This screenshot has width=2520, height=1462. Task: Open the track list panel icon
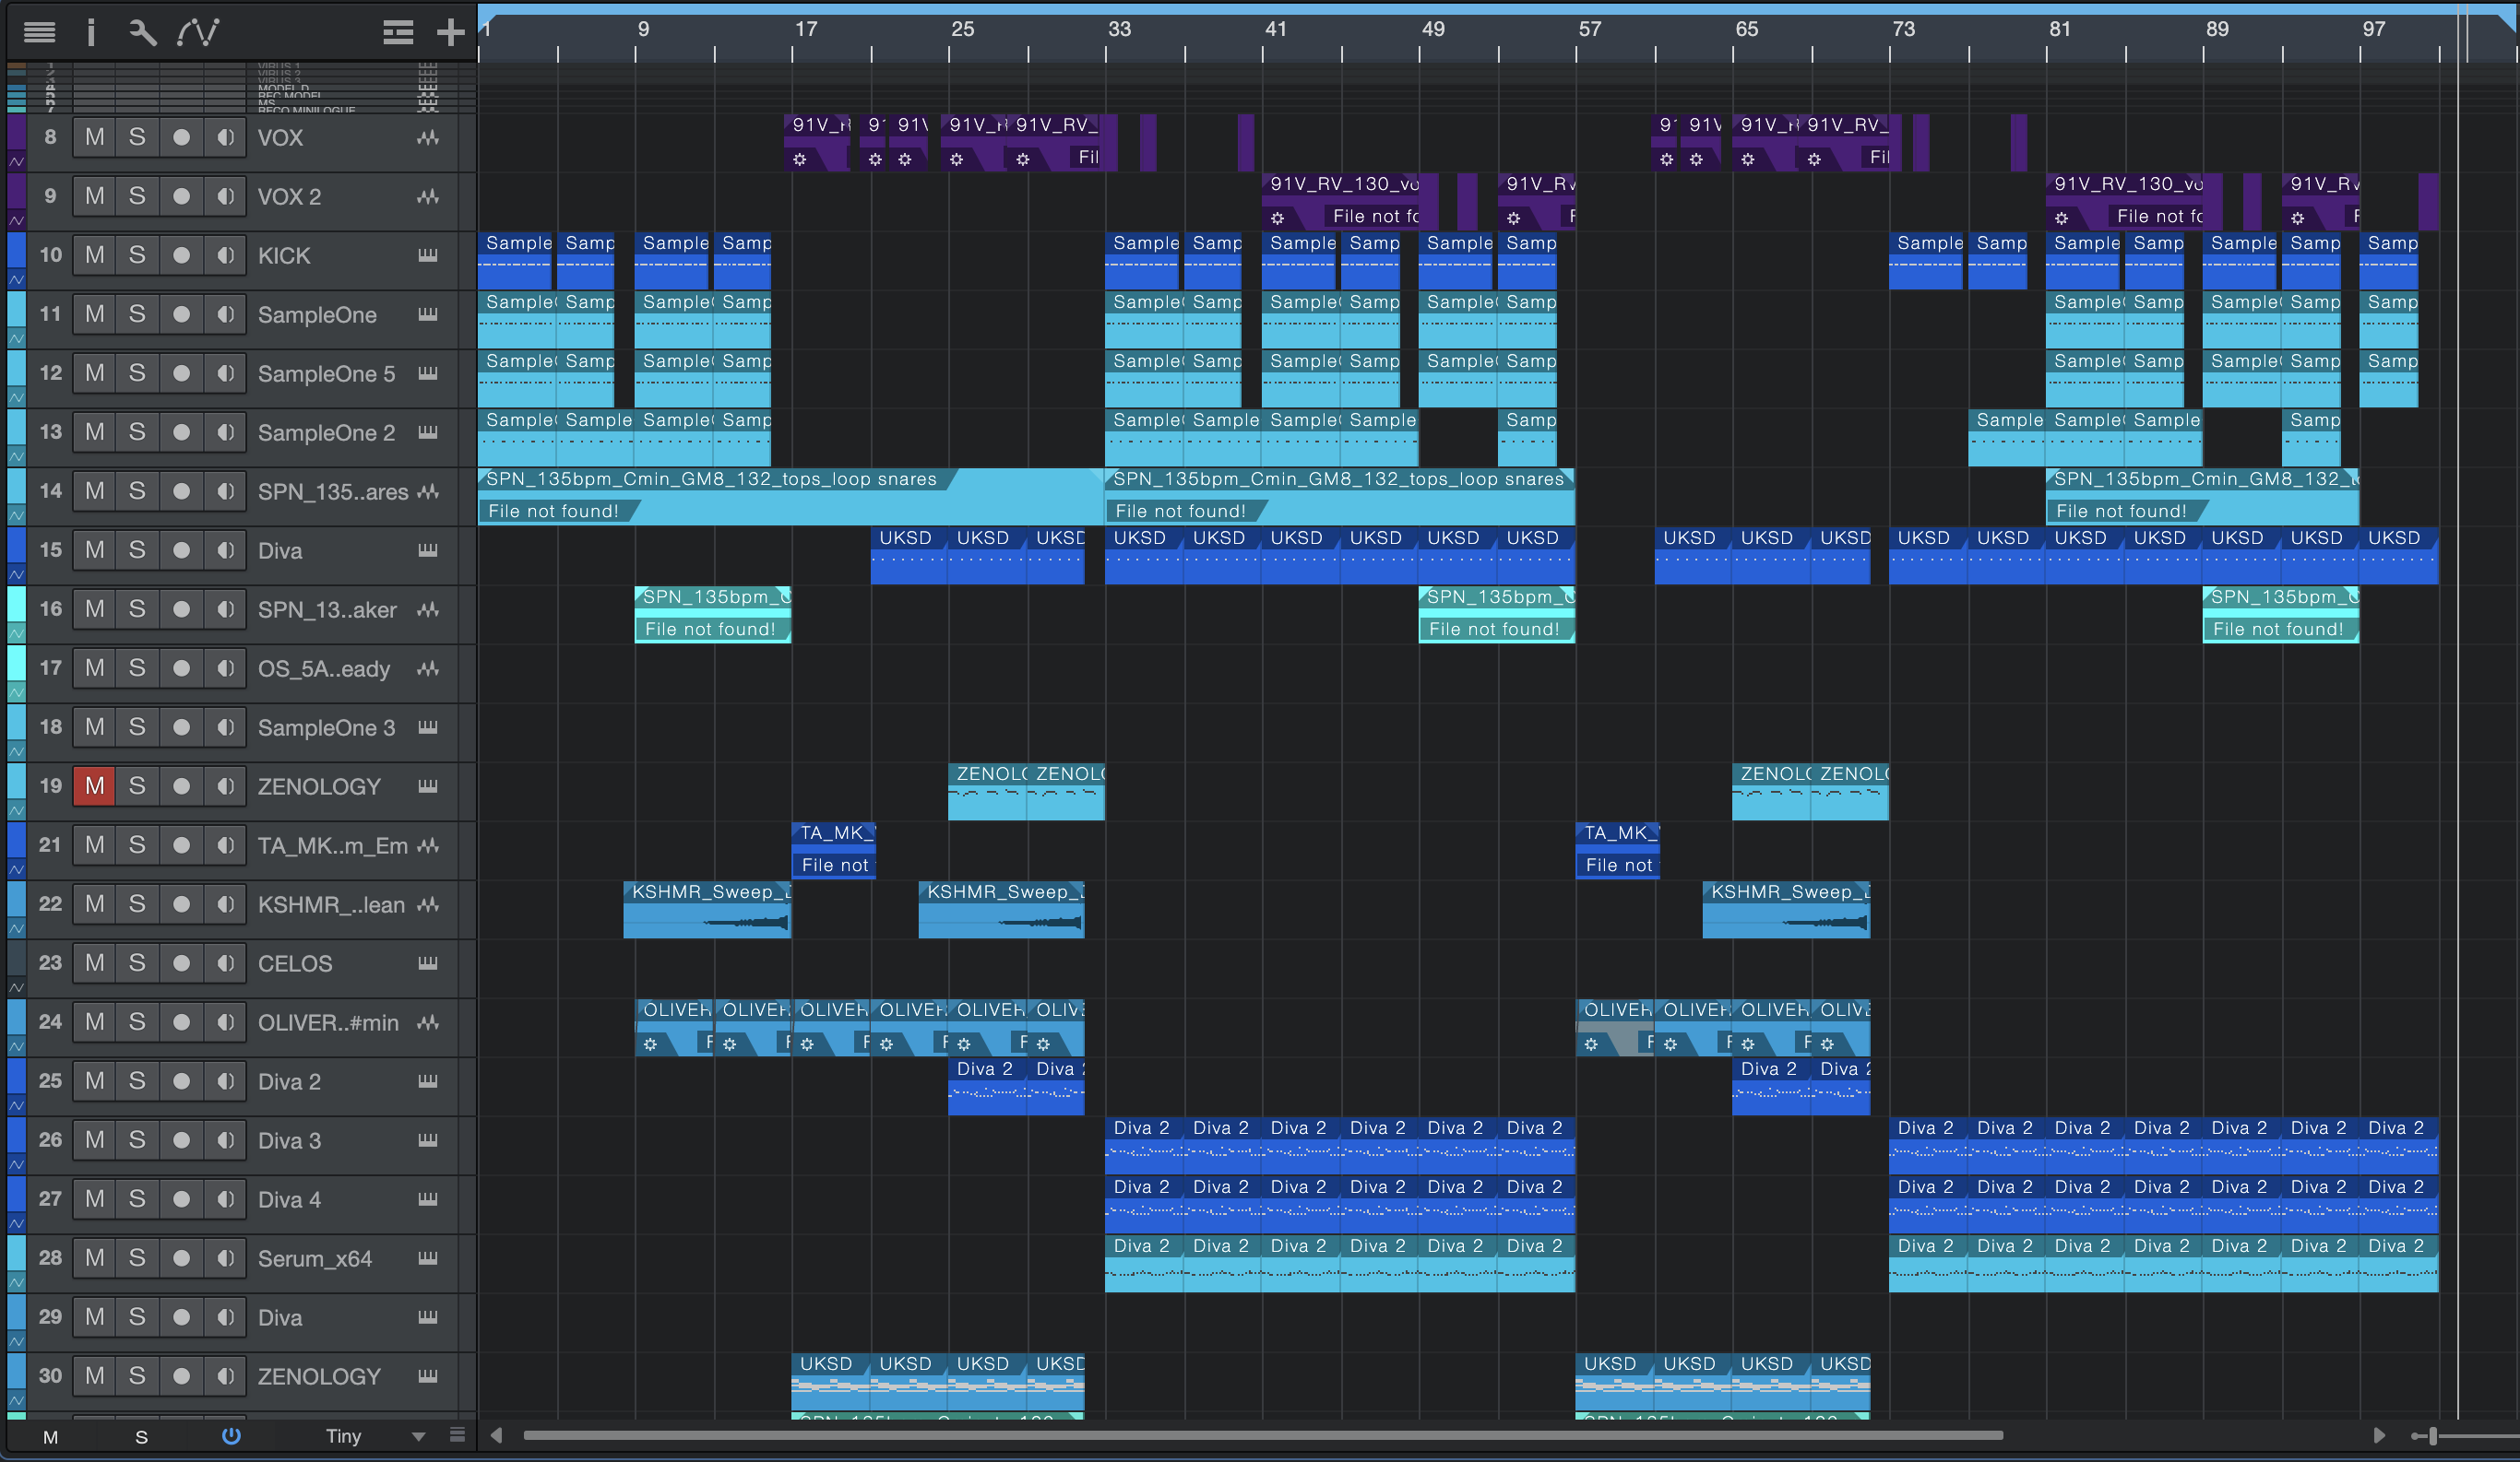click(39, 33)
